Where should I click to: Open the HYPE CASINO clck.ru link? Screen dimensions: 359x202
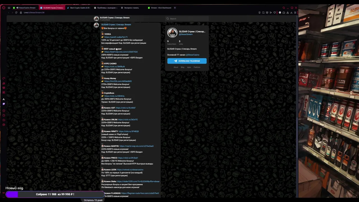coord(114,66)
